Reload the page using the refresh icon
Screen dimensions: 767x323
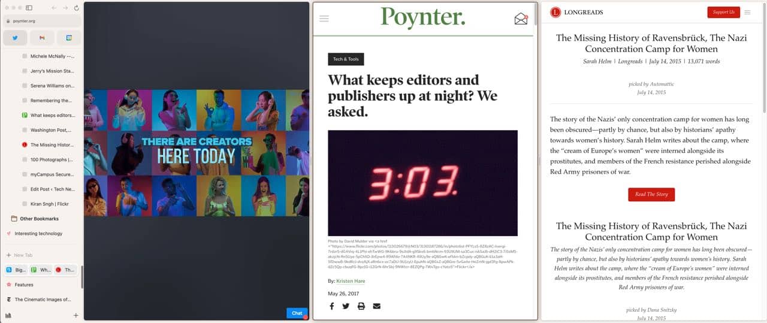click(77, 8)
